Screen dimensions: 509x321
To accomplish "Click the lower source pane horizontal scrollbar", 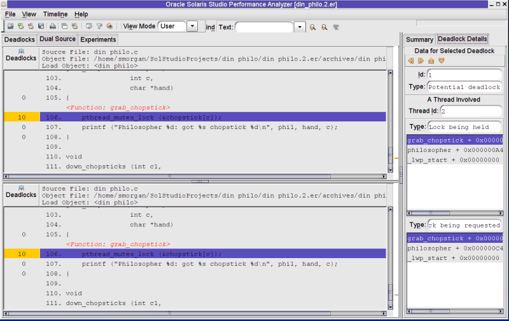I will [195, 313].
